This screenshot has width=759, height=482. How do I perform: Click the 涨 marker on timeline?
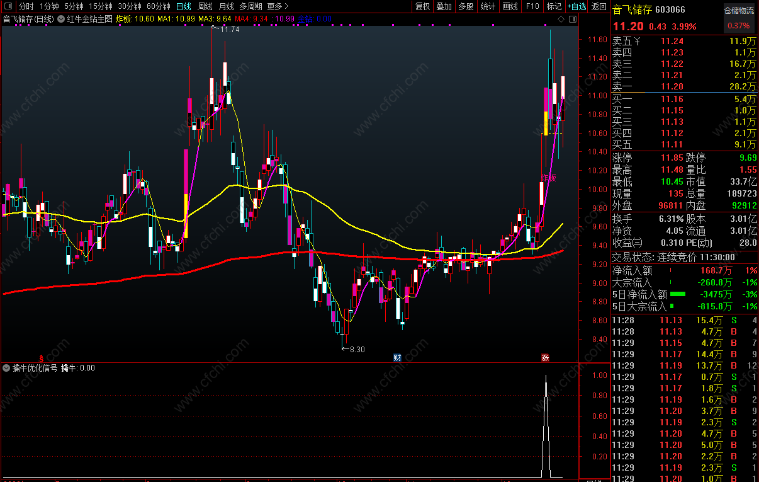[x=545, y=357]
